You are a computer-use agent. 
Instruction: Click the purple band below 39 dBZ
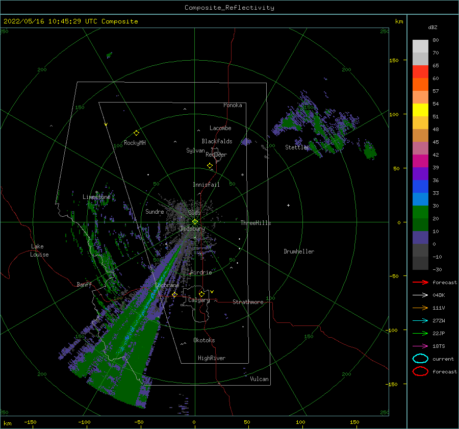(x=420, y=173)
